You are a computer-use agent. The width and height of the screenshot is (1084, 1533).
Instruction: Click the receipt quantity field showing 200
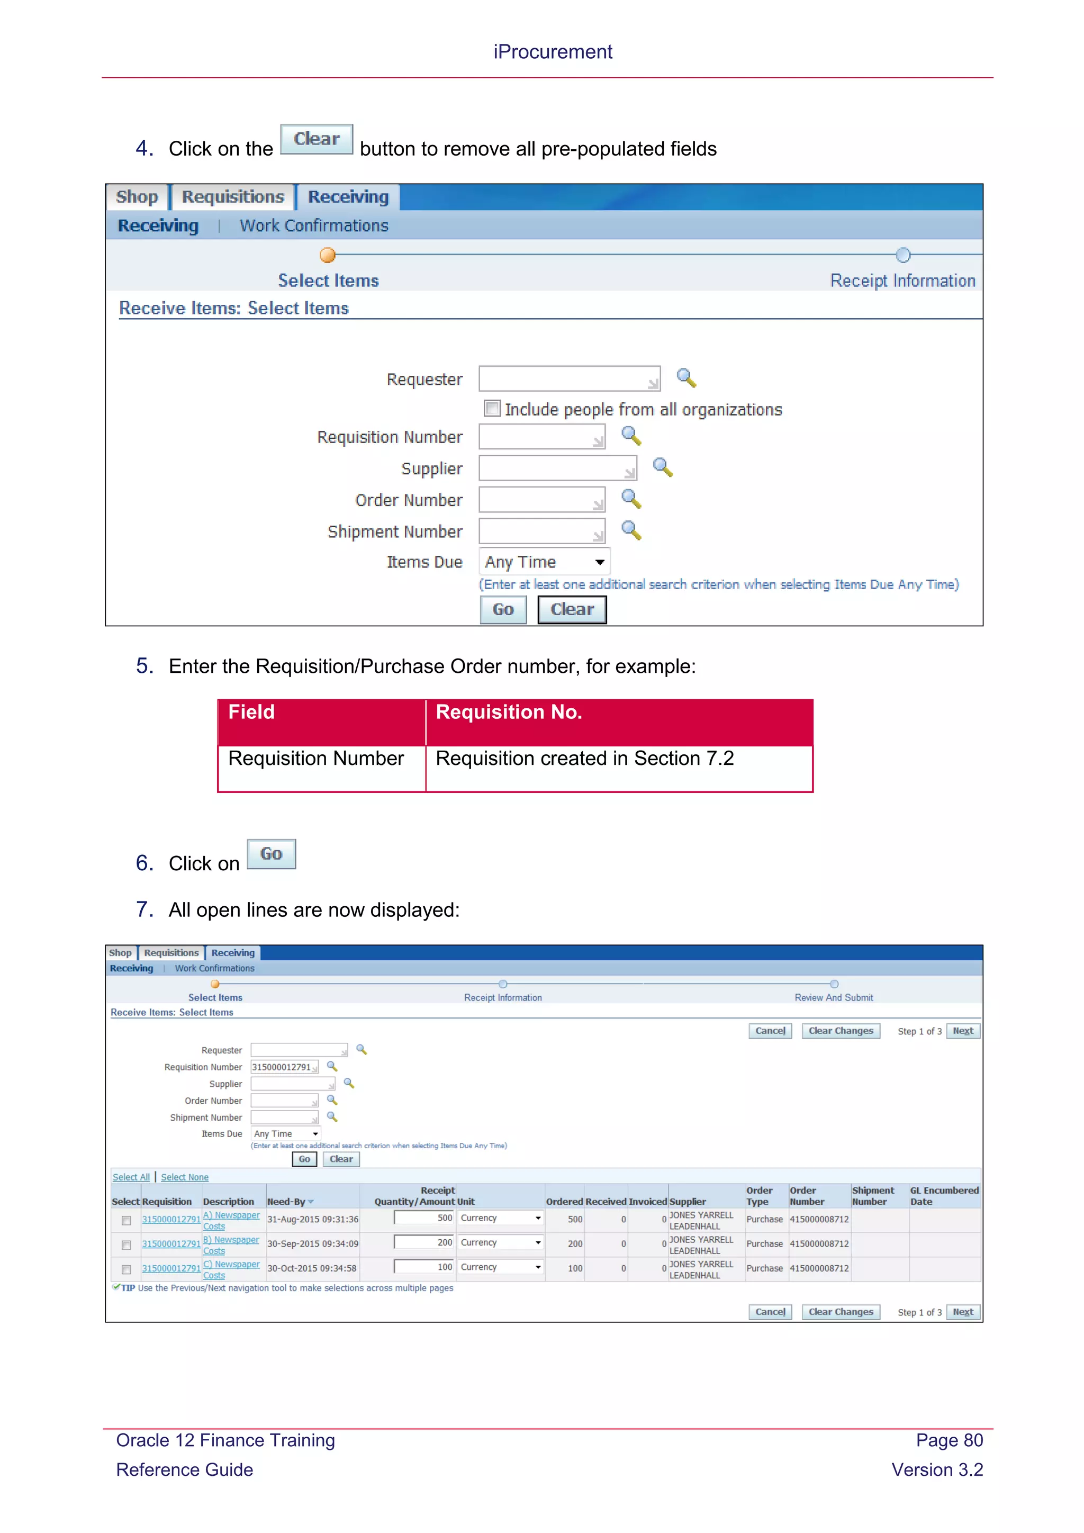click(x=424, y=1242)
